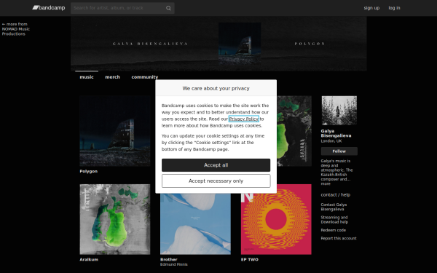Expand the artist bio with more

coord(326,184)
